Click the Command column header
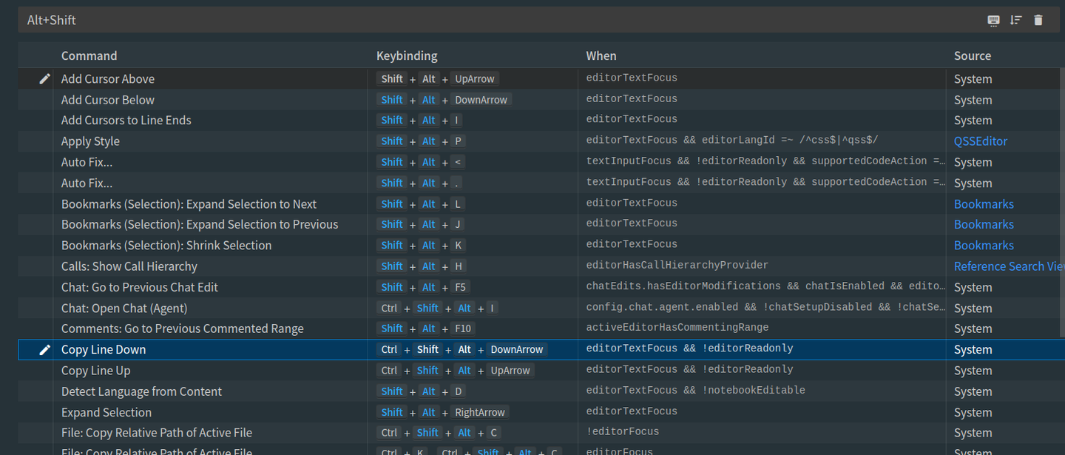The image size is (1065, 455). (x=89, y=55)
